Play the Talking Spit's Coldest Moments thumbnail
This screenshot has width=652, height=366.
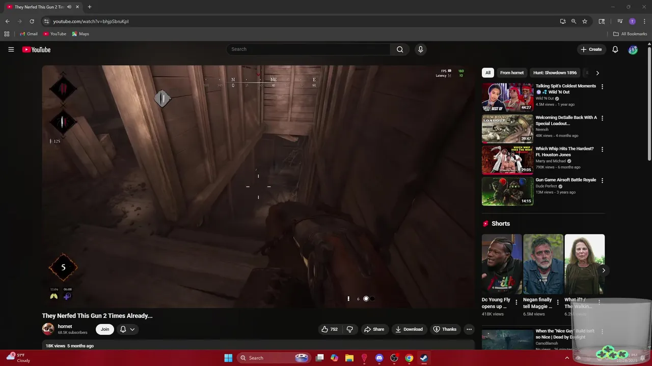[508, 97]
